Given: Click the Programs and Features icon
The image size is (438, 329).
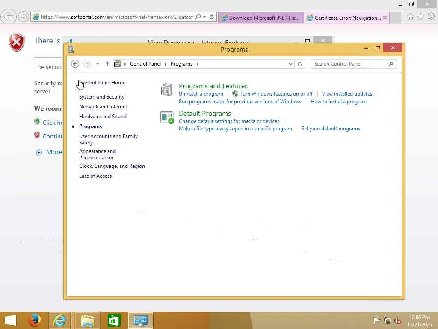Looking at the screenshot, I should (x=167, y=90).
